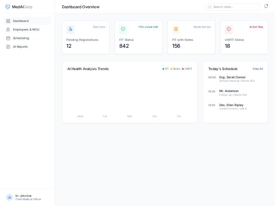Click the Pending Registrations user icon
The height and width of the screenshot is (206, 275).
coord(70,29)
